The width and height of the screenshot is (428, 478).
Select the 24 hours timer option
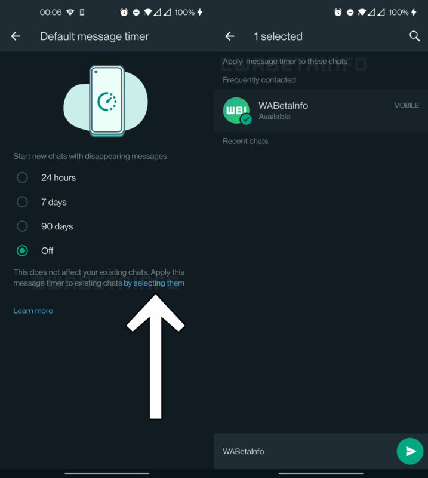(22, 177)
